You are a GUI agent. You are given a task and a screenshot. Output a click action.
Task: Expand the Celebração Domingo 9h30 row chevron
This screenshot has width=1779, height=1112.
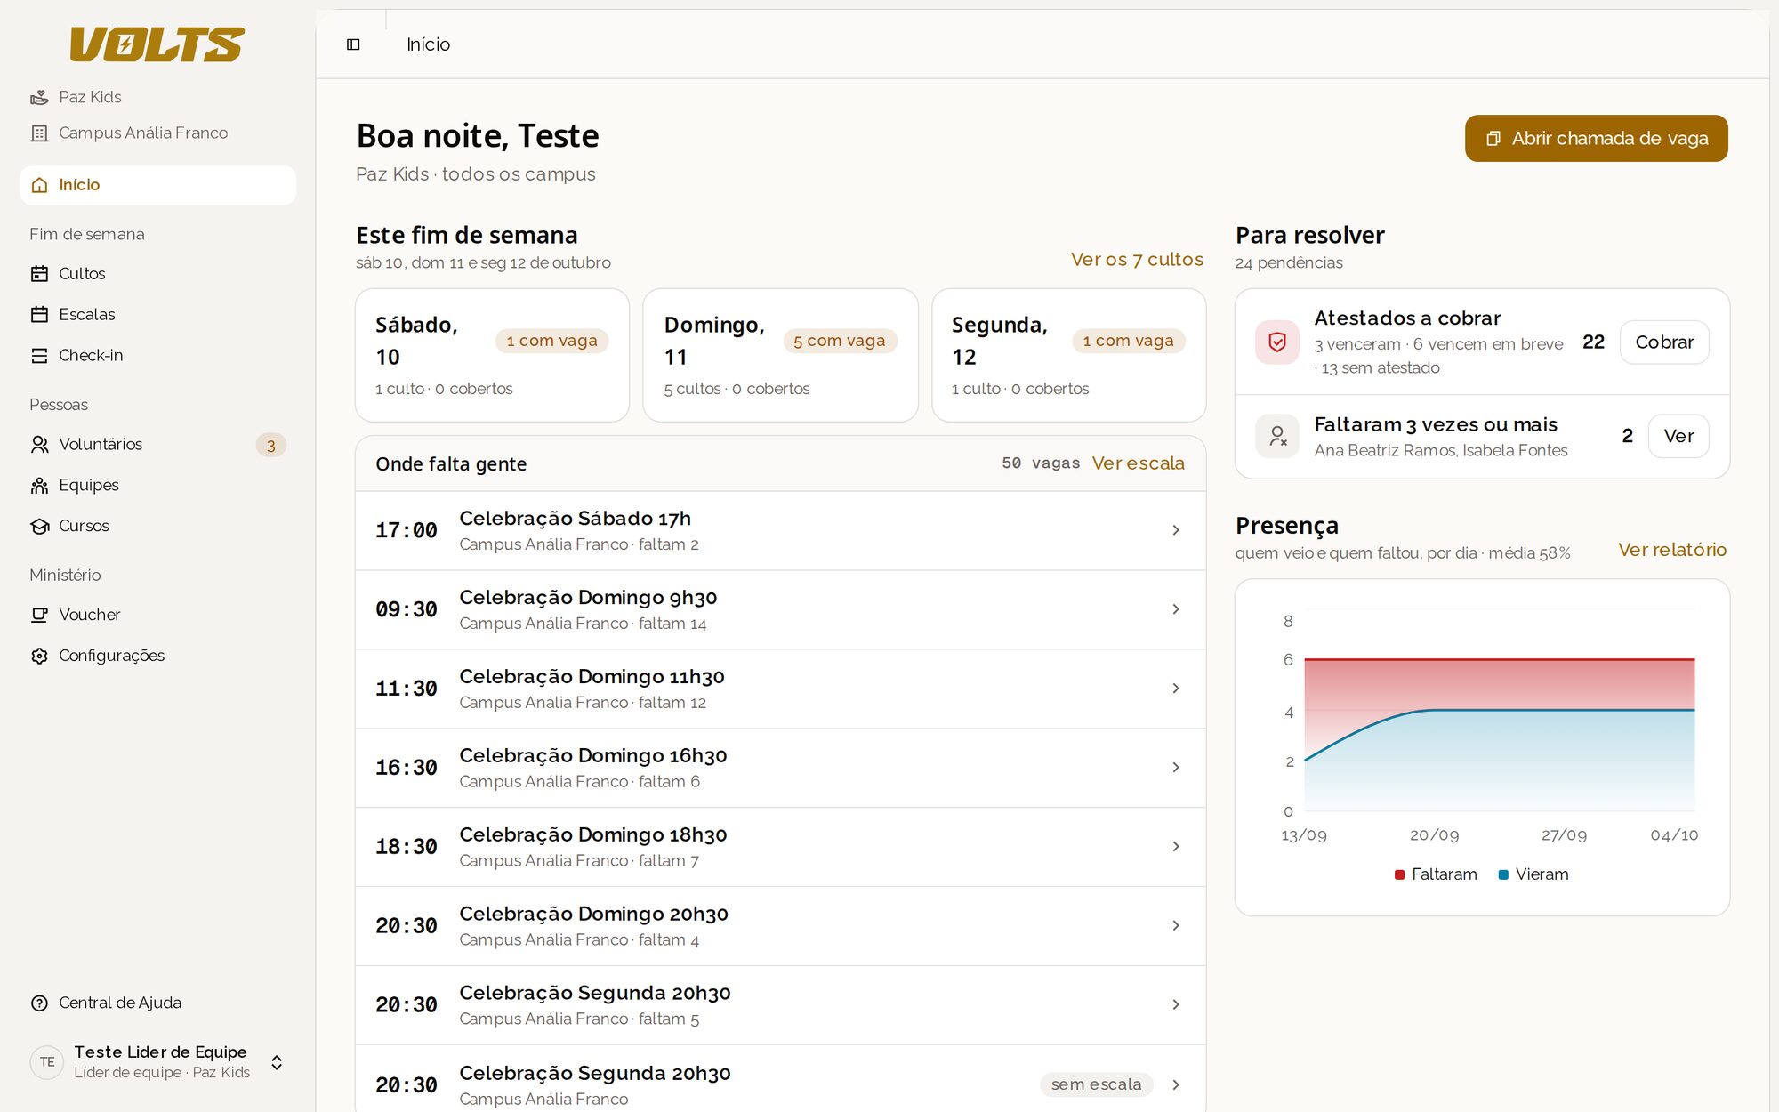tap(1176, 609)
